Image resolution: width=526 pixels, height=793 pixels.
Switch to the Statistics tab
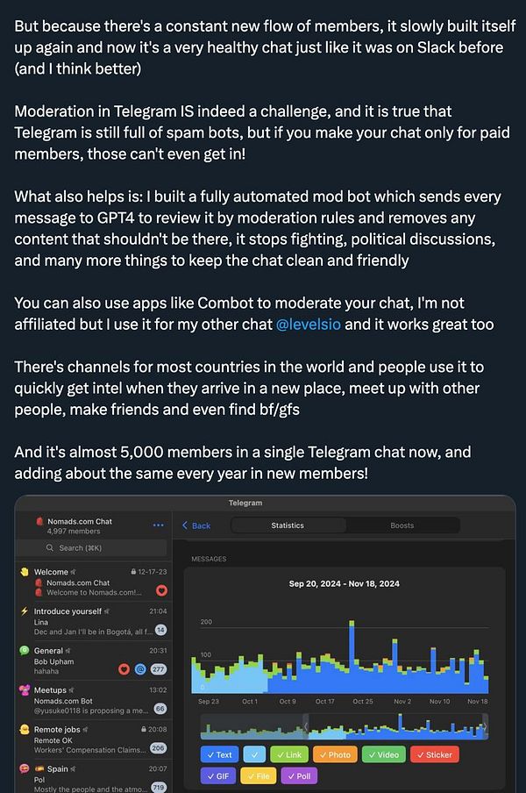click(288, 525)
